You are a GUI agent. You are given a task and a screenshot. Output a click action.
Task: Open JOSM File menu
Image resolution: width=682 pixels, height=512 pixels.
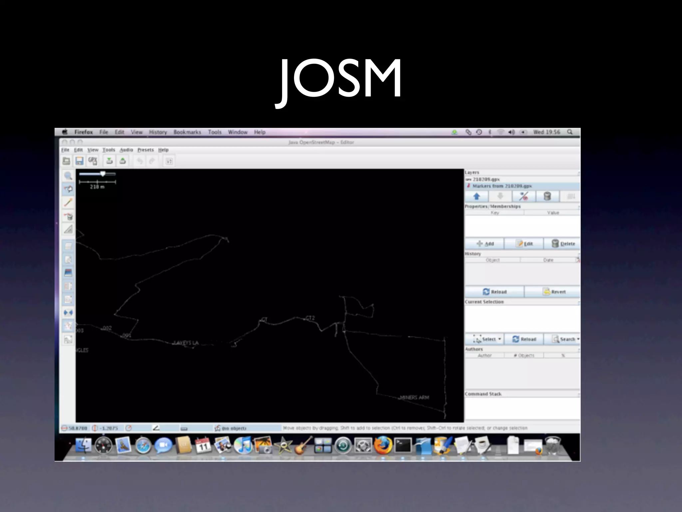pos(65,150)
